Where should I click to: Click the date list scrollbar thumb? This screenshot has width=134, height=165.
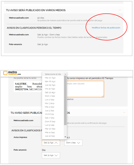[65, 100]
